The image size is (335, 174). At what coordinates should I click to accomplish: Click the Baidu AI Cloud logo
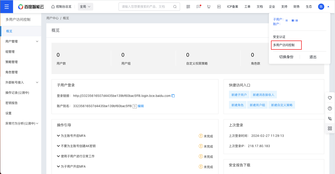click(31, 7)
